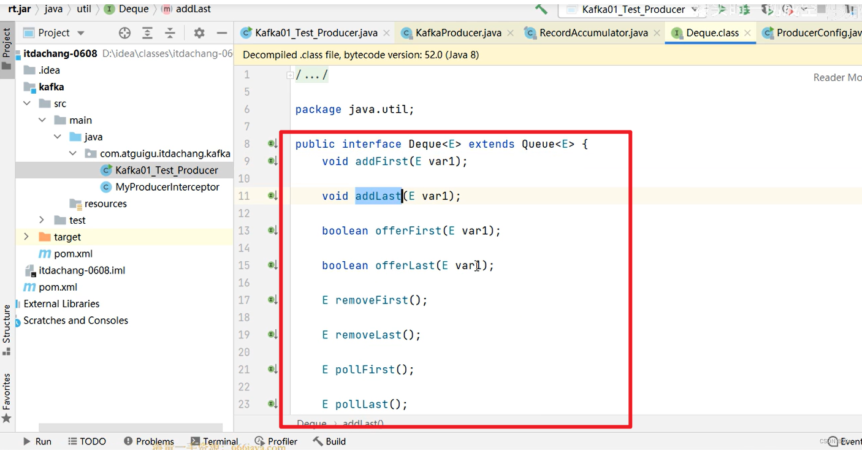
Task: Open the Profiler tool window
Action: pos(276,441)
